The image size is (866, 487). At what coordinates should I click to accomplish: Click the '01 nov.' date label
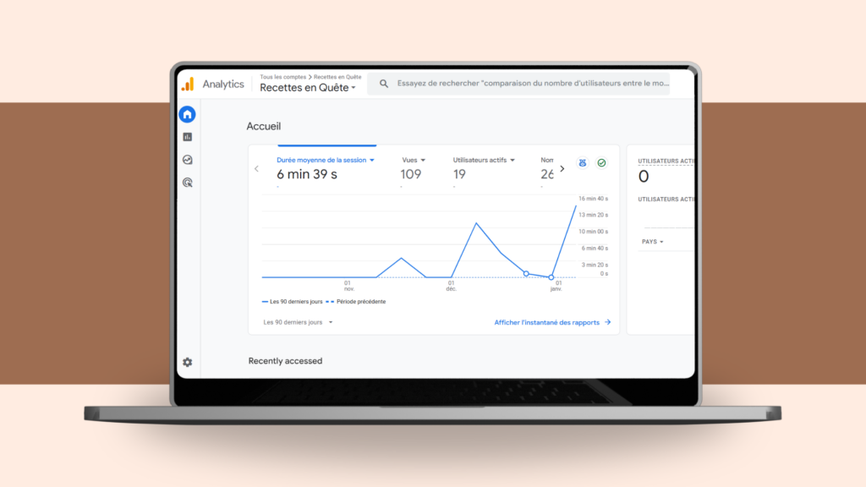tap(348, 286)
